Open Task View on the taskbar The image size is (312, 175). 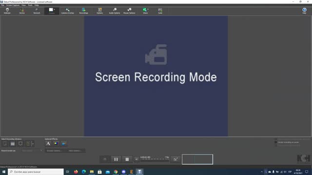(68, 172)
